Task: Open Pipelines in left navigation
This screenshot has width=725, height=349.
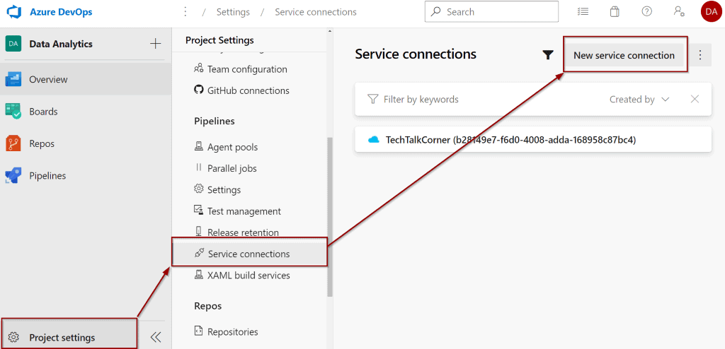Action: [86, 176]
